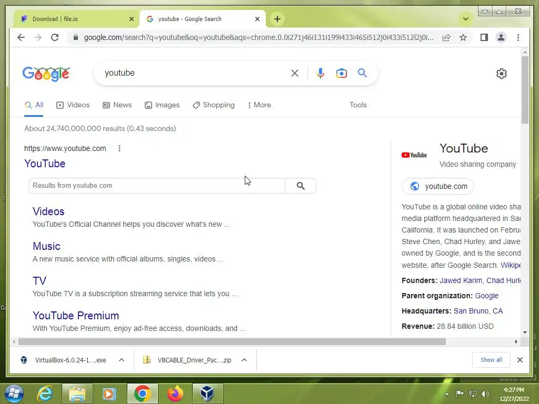Image resolution: width=539 pixels, height=404 pixels.
Task: Search by image with the camera icon
Action: [341, 73]
